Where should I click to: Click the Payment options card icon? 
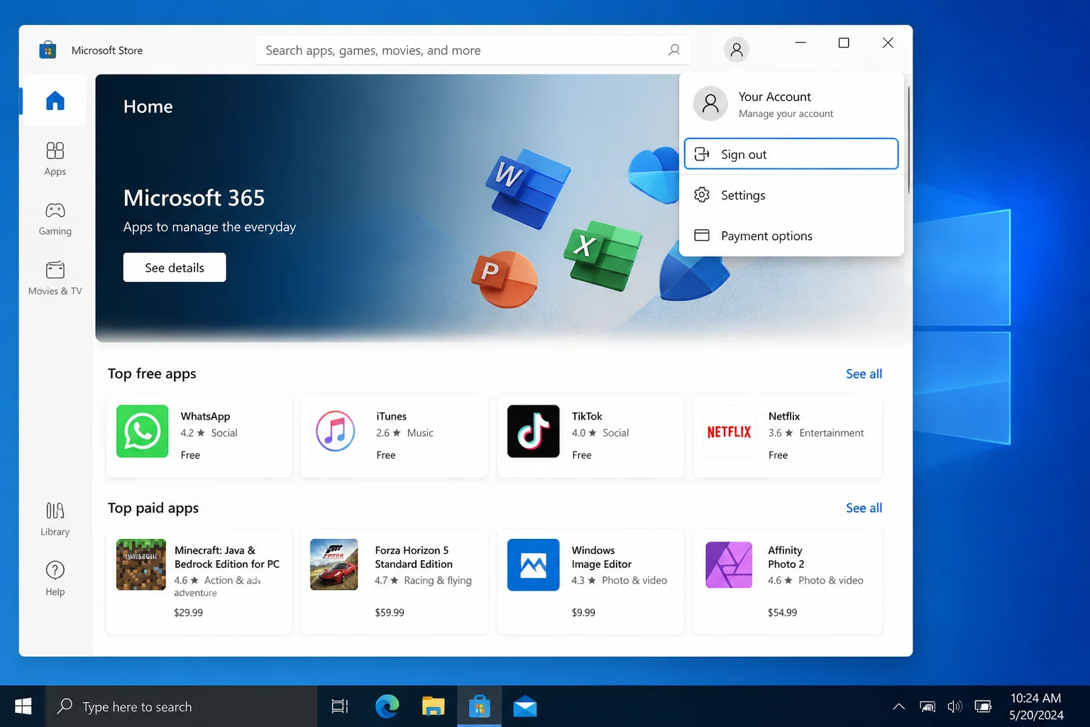point(702,235)
